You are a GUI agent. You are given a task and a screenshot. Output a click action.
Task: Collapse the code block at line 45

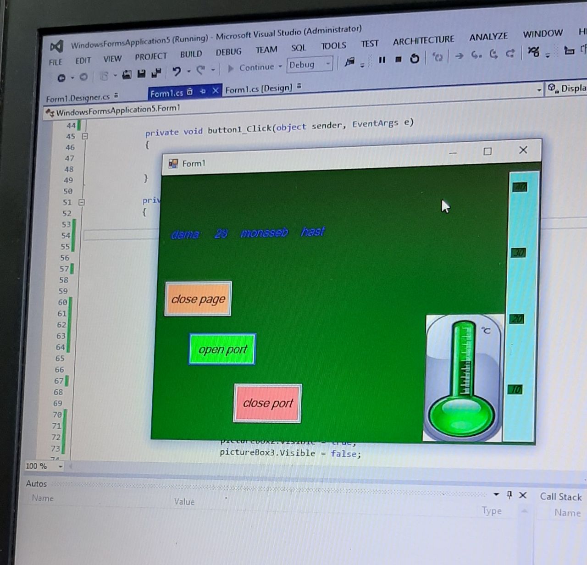coord(85,136)
